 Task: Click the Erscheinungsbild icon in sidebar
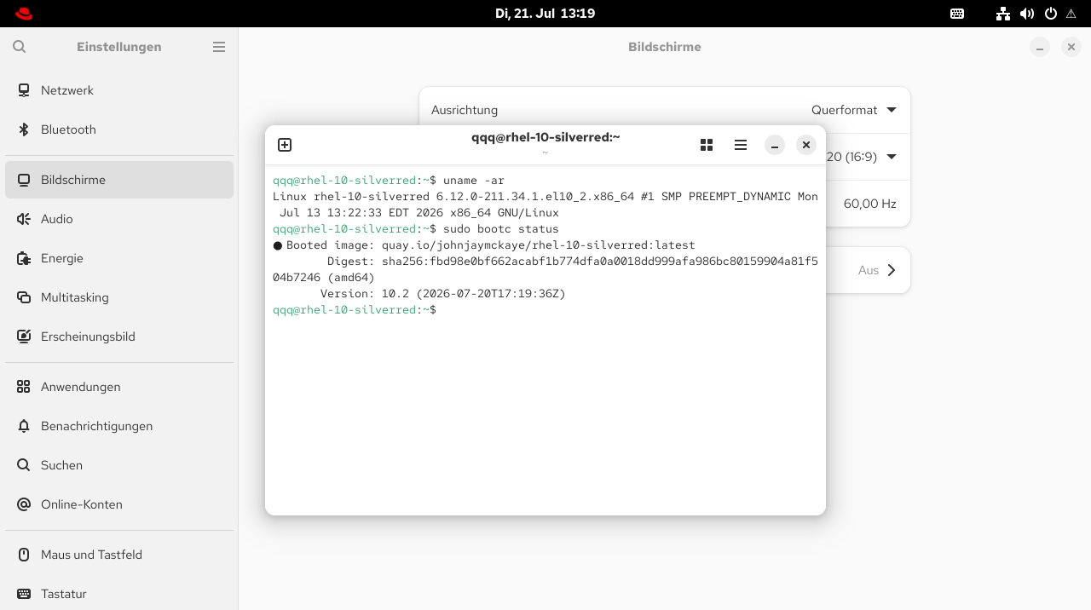(x=24, y=337)
